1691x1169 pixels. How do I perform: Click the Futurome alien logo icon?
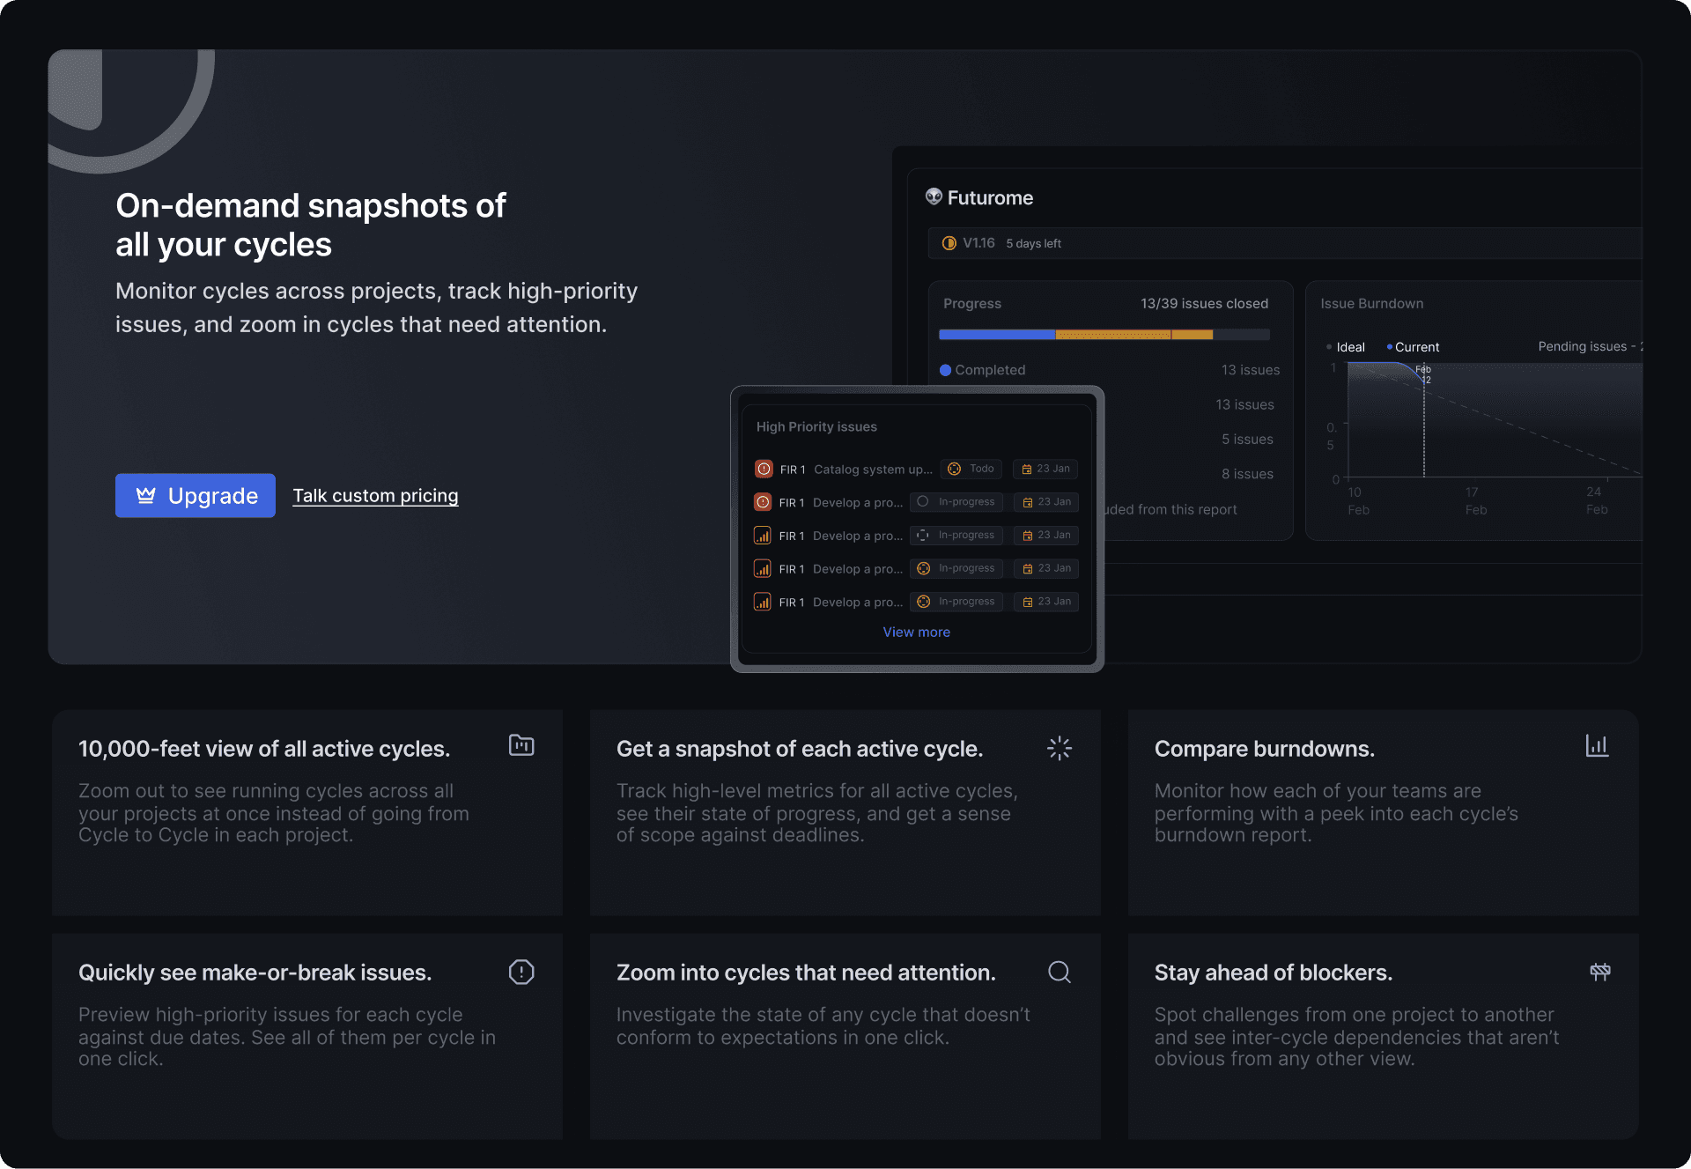point(934,196)
